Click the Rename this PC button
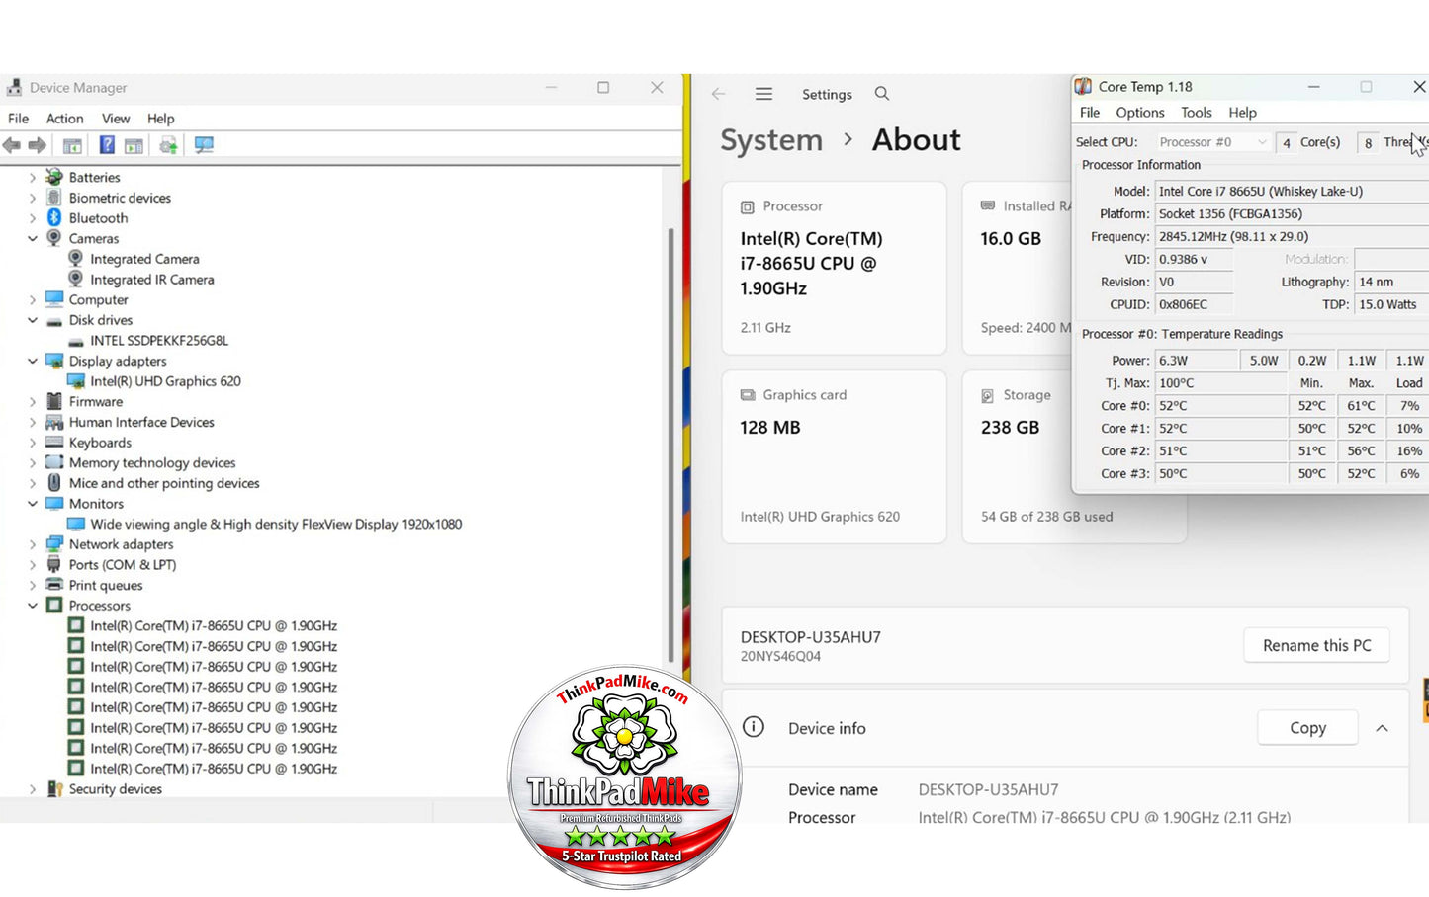The image size is (1429, 897). tap(1316, 645)
